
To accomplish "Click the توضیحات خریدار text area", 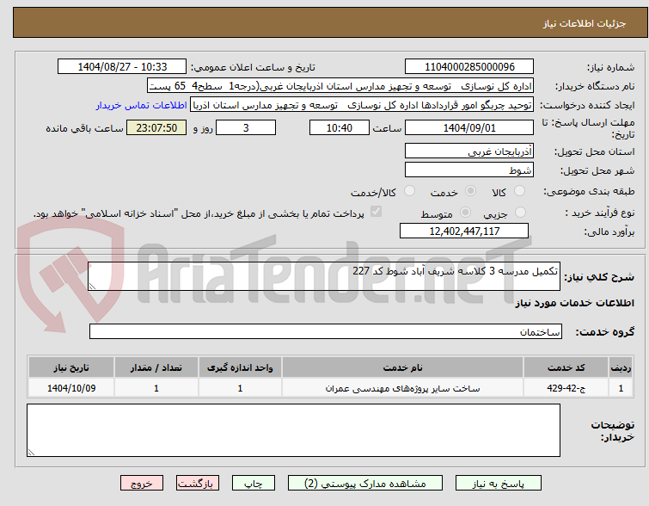I will 293,430.
